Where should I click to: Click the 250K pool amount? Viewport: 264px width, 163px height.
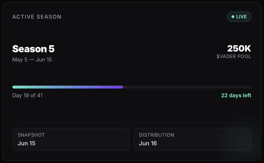[239, 48]
